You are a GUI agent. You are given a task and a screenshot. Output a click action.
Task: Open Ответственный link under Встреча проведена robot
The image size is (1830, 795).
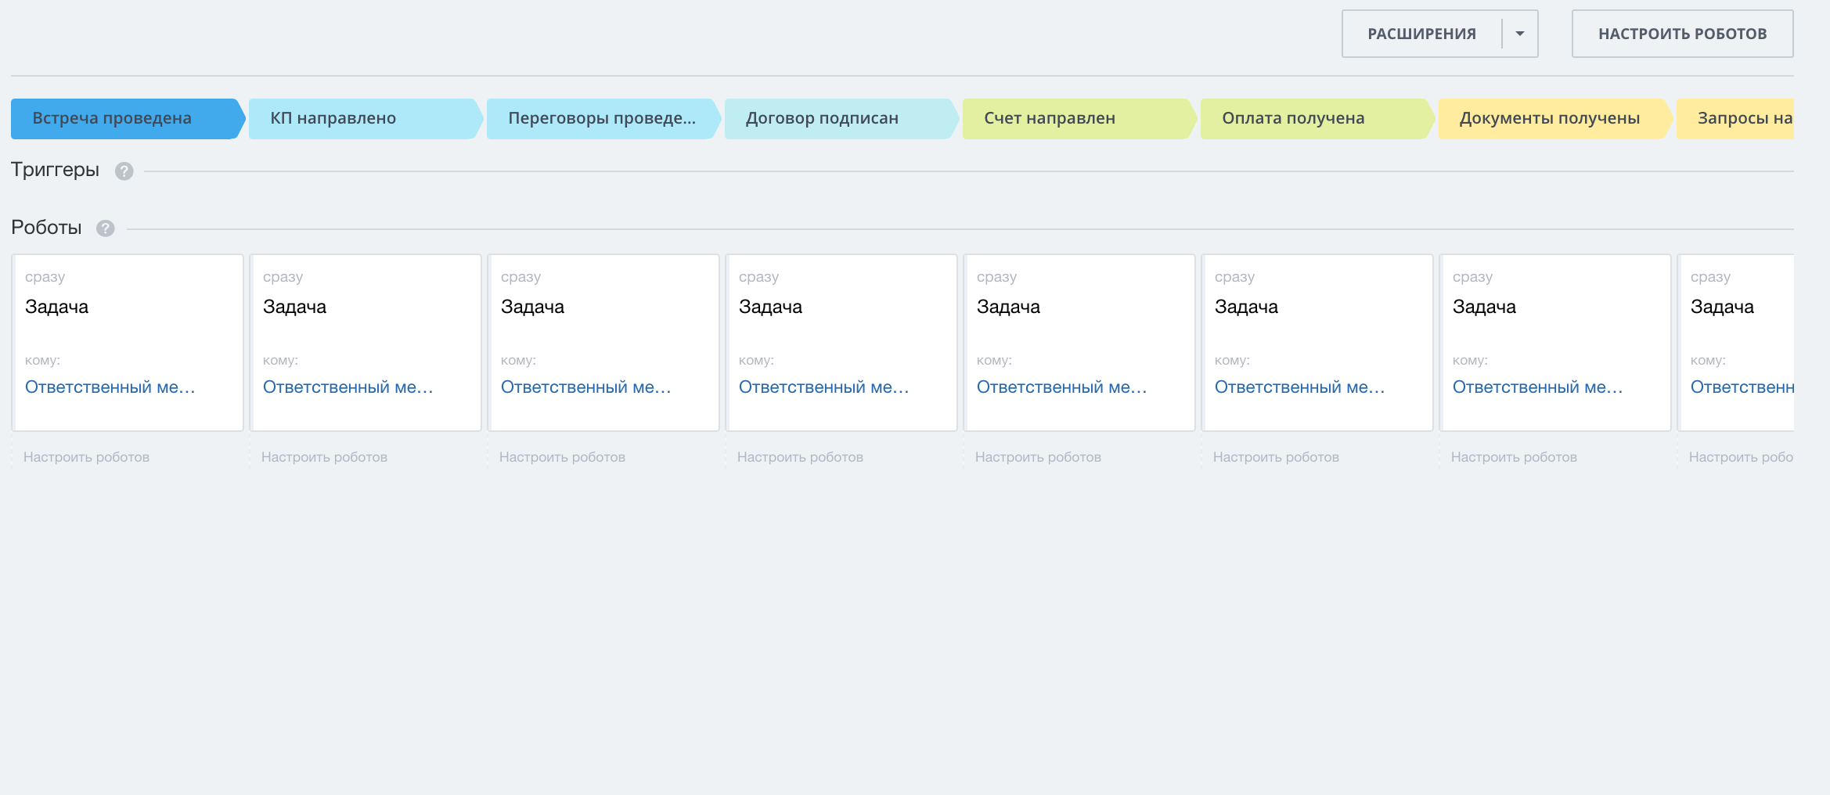[x=110, y=387]
